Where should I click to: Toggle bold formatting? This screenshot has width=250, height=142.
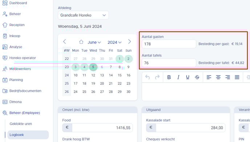169,77
